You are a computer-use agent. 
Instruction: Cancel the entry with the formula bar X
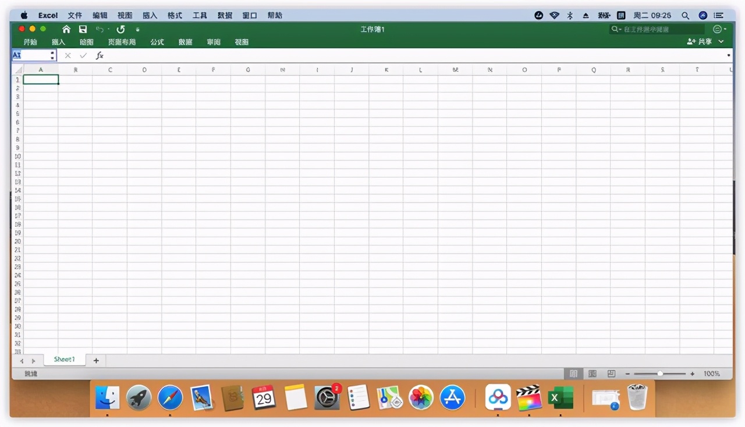point(68,55)
